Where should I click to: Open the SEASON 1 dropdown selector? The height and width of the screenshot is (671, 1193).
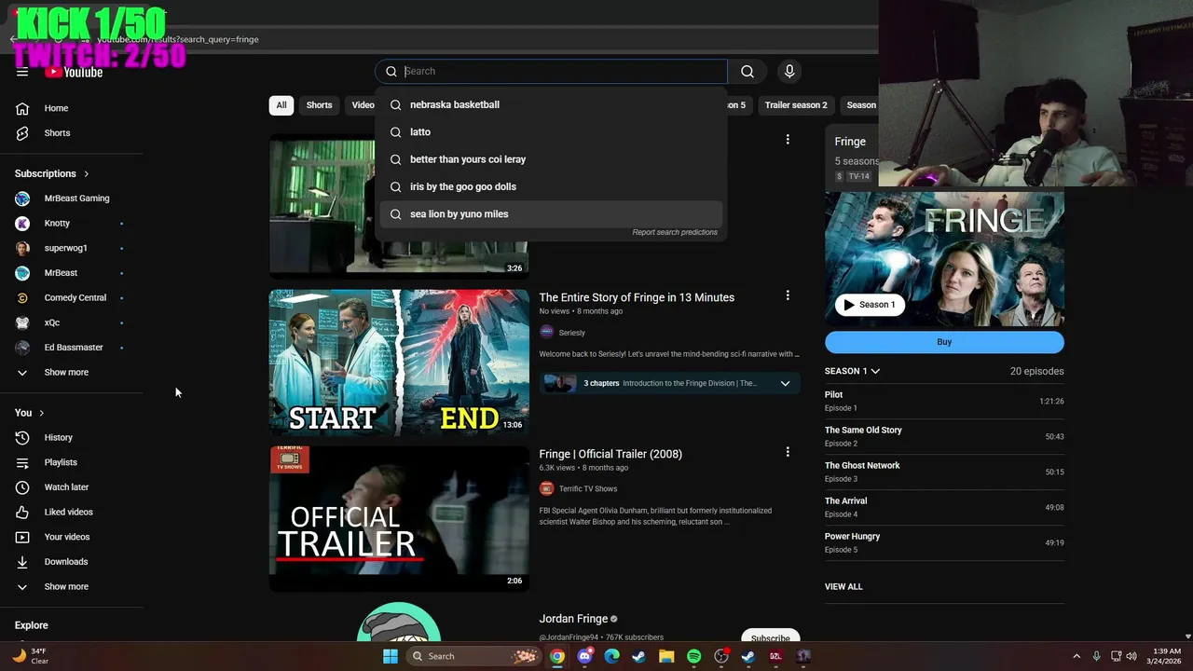pos(852,371)
